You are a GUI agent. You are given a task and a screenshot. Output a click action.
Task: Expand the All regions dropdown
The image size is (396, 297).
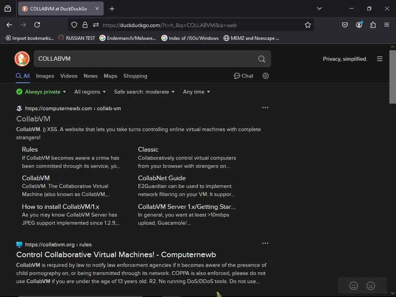[90, 92]
